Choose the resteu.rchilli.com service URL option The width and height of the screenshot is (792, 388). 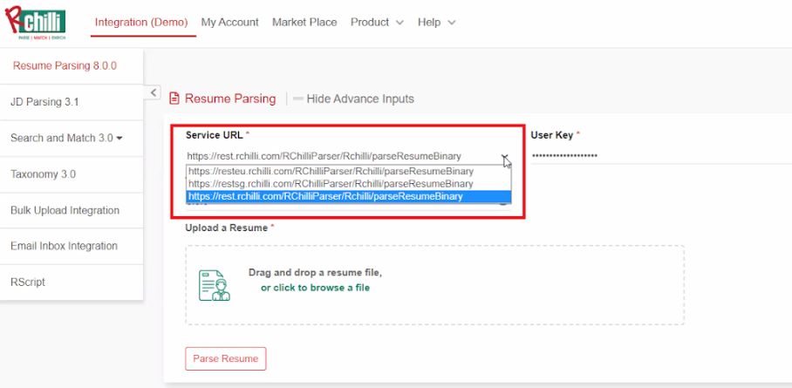point(349,171)
